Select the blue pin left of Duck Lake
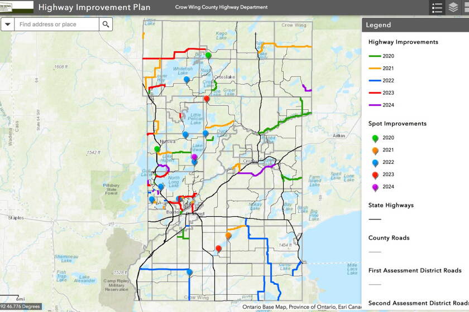Viewport: 469px width, 312px height. [205, 133]
